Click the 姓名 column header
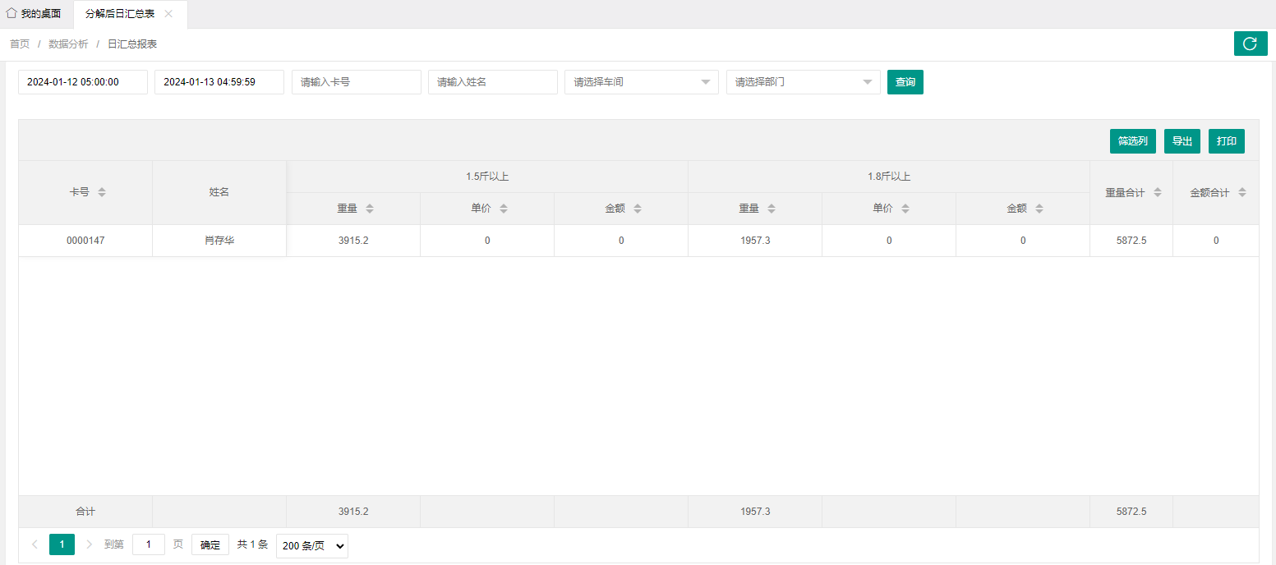This screenshot has height=565, width=1276. (x=219, y=192)
